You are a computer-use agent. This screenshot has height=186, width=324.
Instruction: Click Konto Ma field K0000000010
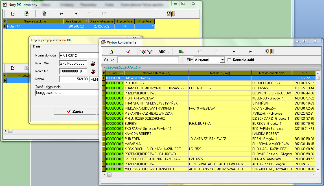coord(73,71)
